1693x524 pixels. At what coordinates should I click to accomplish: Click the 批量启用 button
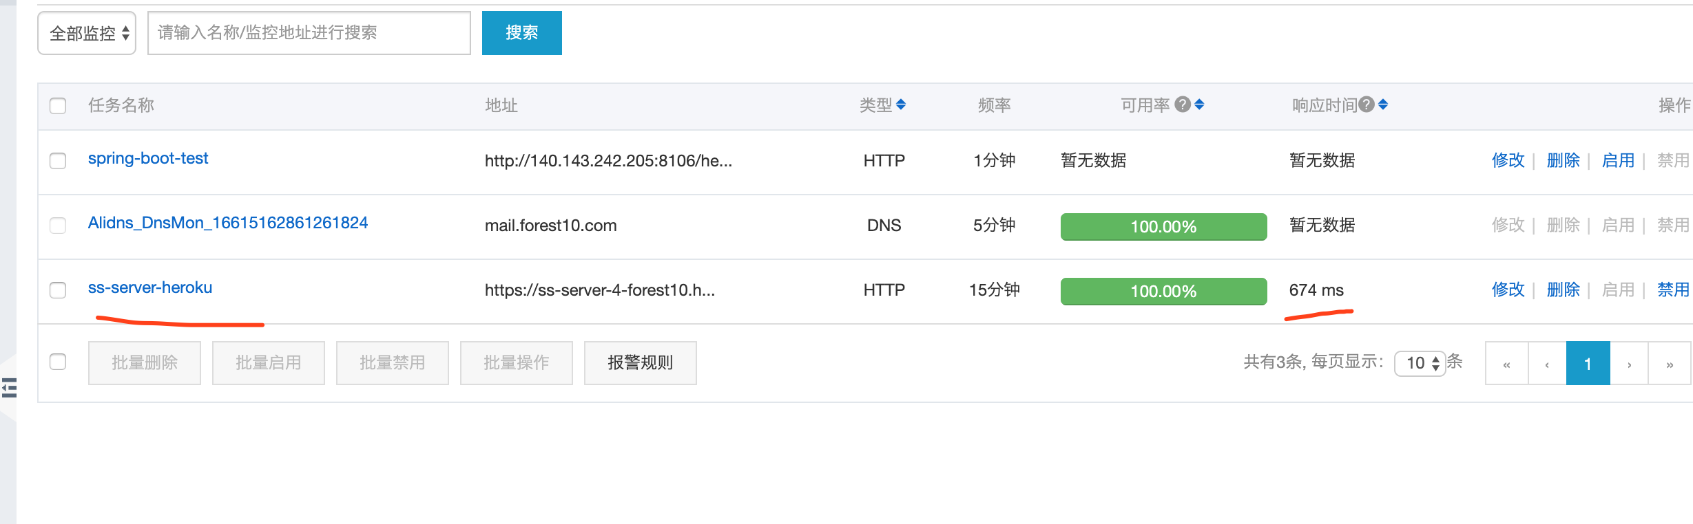(x=269, y=363)
